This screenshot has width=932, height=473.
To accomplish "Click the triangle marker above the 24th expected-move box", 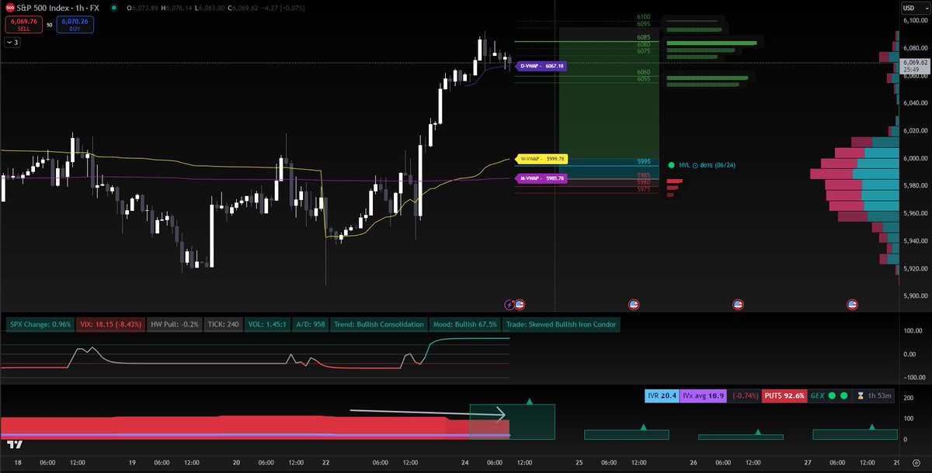I will [529, 401].
